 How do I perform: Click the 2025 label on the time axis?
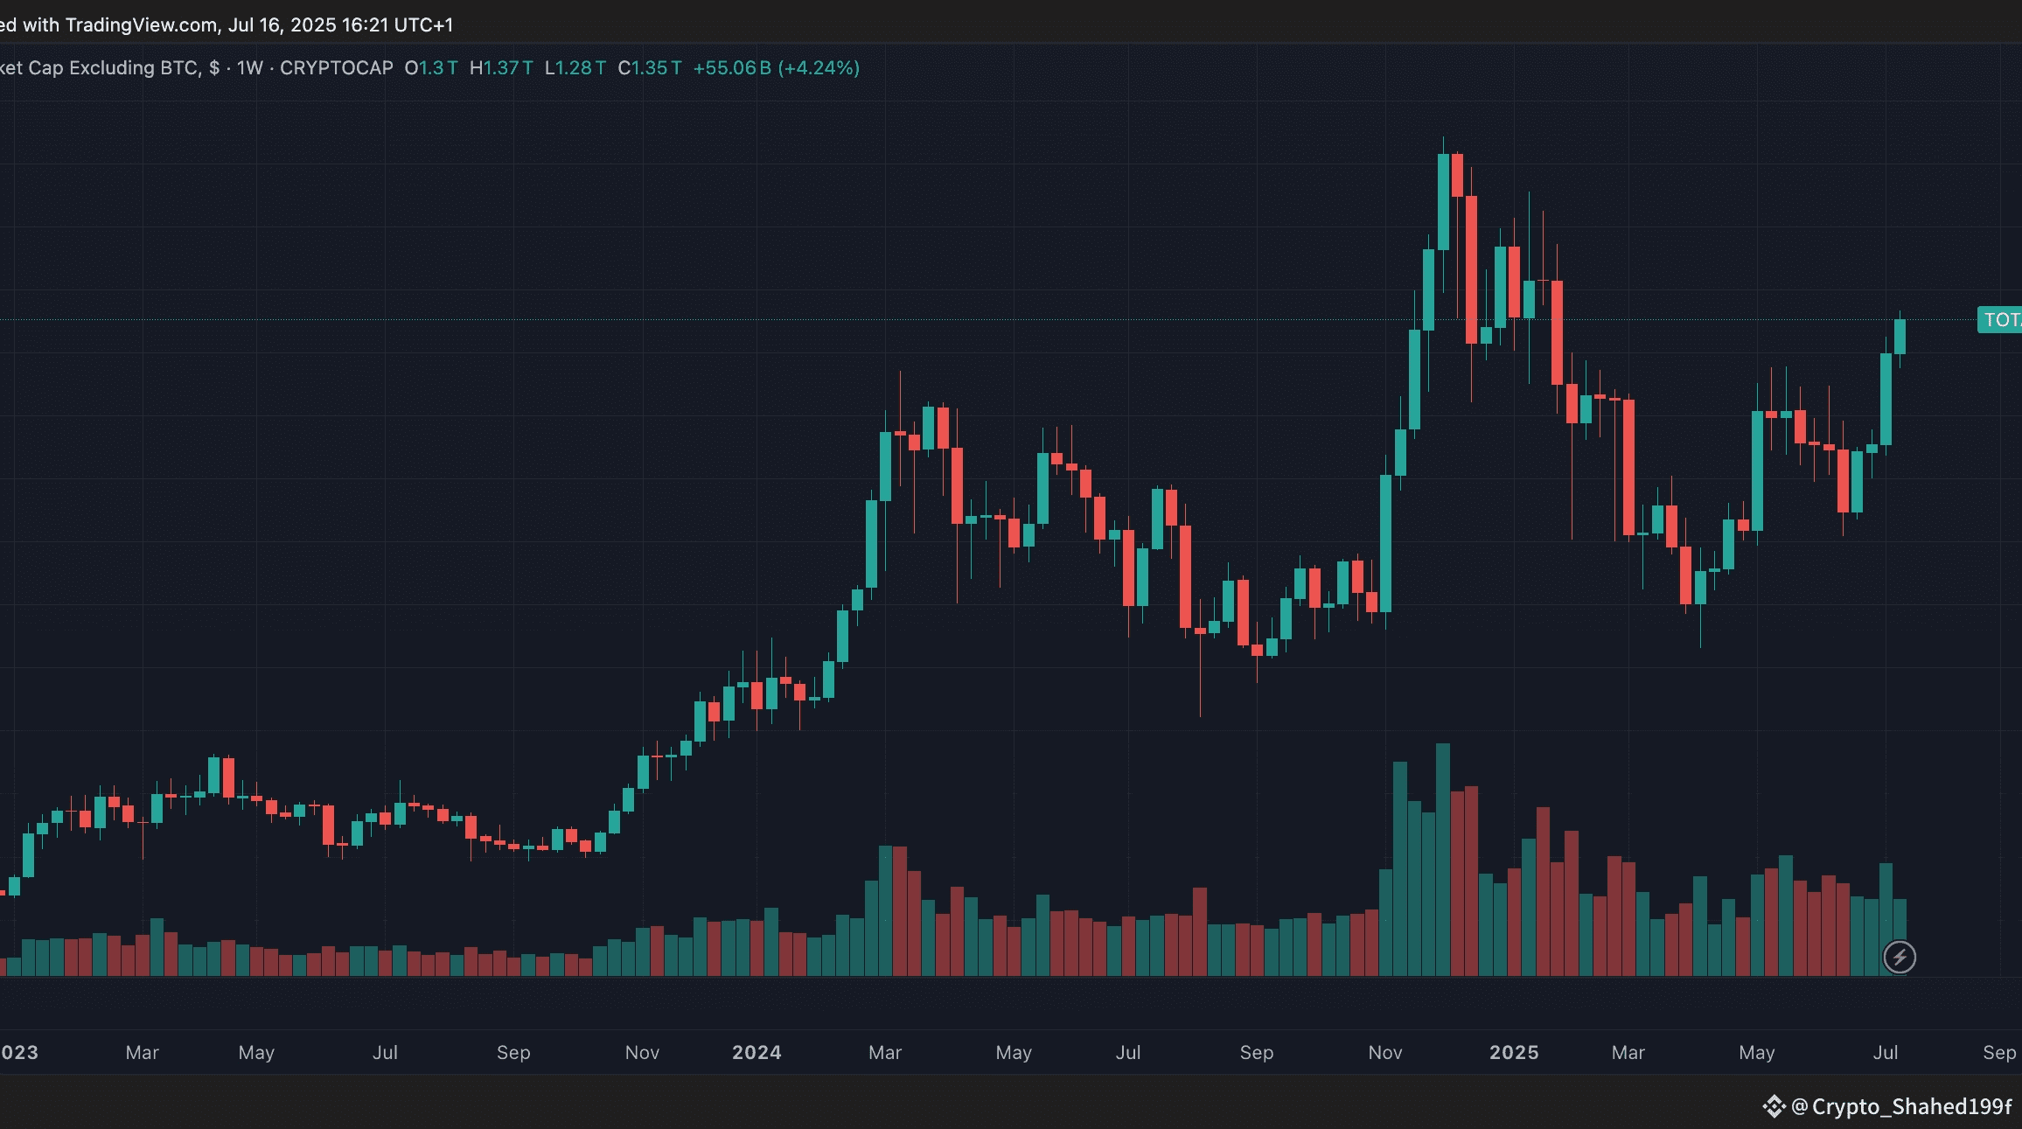[1514, 1052]
